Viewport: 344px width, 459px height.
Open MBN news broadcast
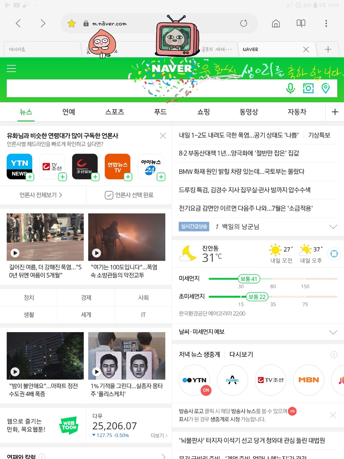309,380
